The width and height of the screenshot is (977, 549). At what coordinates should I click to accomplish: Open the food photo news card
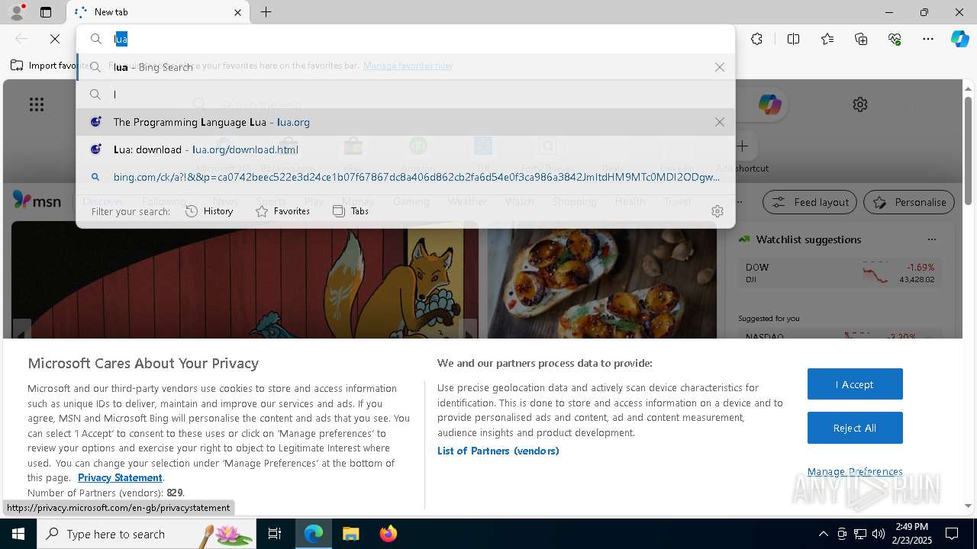click(x=602, y=280)
